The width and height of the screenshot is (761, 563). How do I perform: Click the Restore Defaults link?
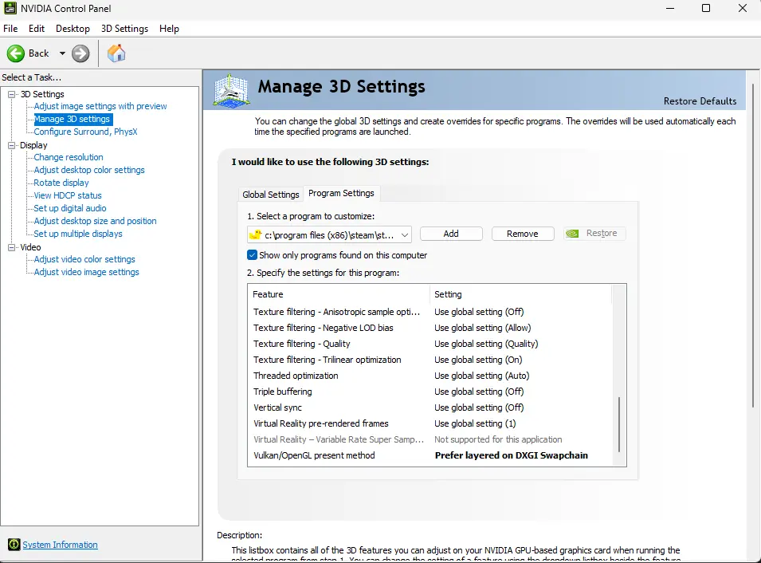(700, 101)
